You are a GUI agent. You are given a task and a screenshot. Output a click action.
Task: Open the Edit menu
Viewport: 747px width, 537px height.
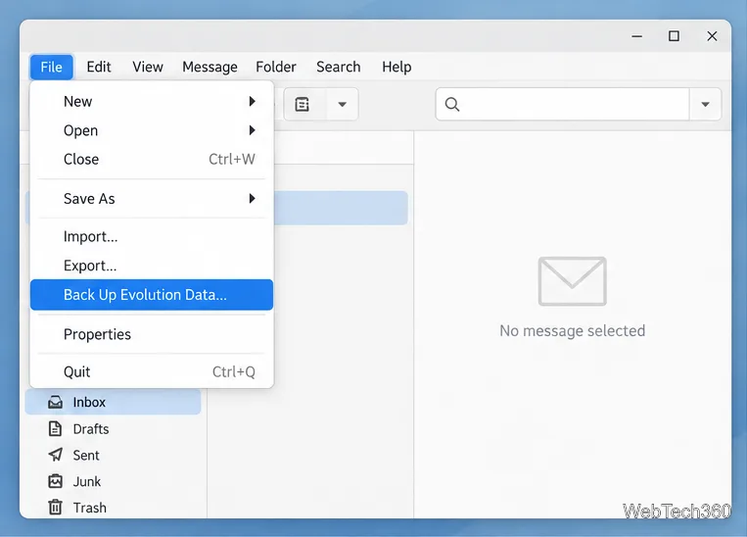pos(99,67)
